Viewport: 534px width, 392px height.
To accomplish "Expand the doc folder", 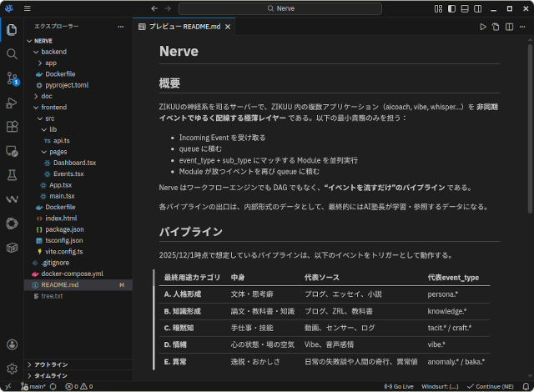I will tap(47, 96).
